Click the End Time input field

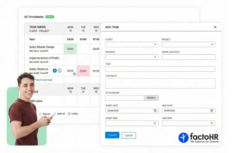(x=188, y=123)
